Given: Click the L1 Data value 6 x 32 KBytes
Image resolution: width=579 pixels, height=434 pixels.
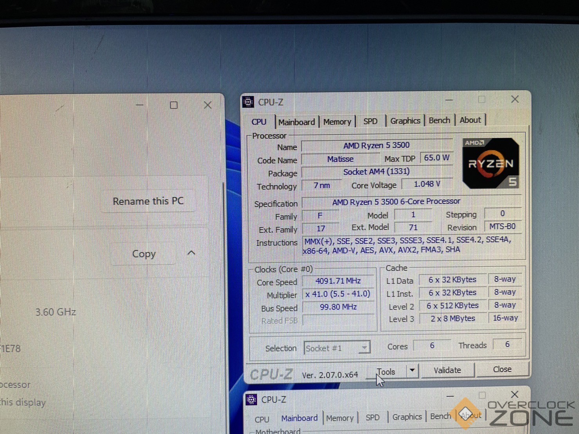Looking at the screenshot, I should (452, 280).
